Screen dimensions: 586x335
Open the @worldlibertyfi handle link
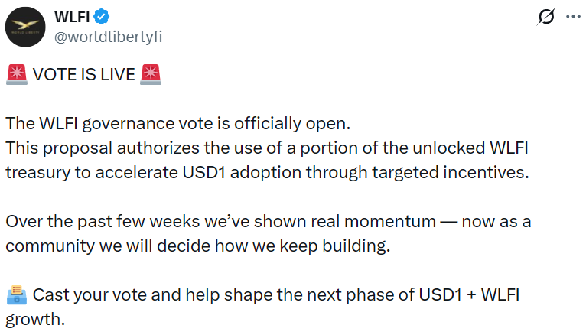[x=109, y=36]
